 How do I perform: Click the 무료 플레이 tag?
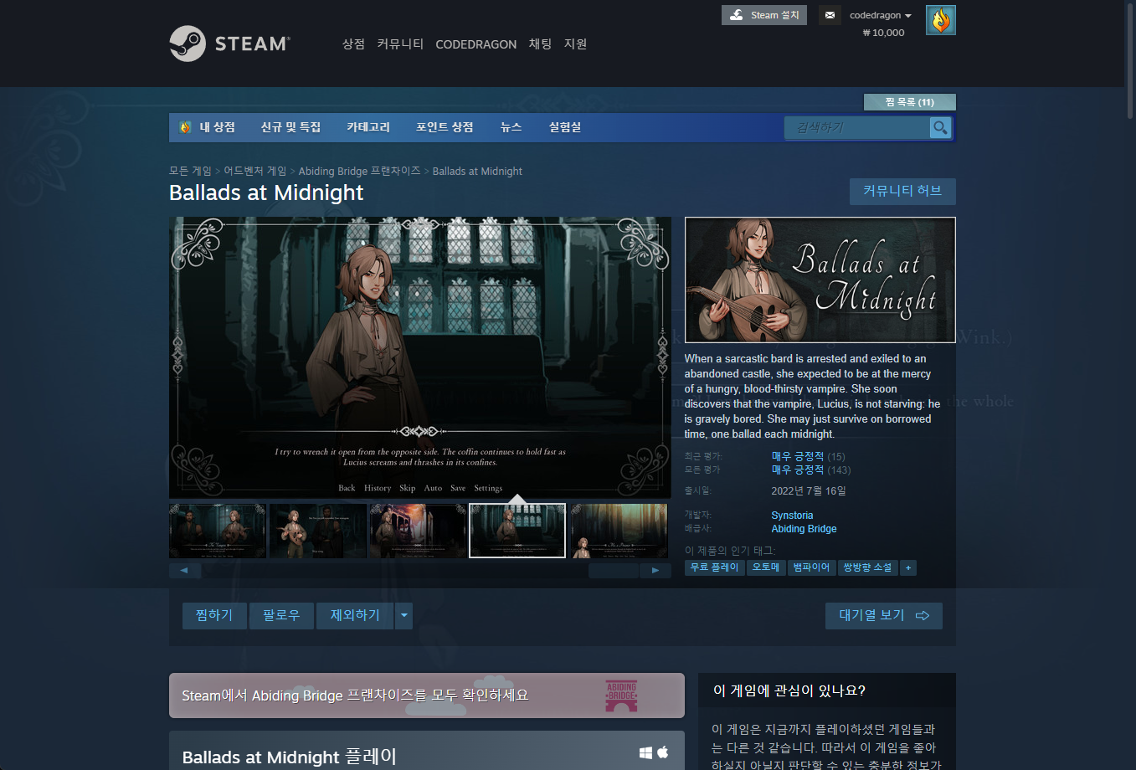click(x=715, y=567)
